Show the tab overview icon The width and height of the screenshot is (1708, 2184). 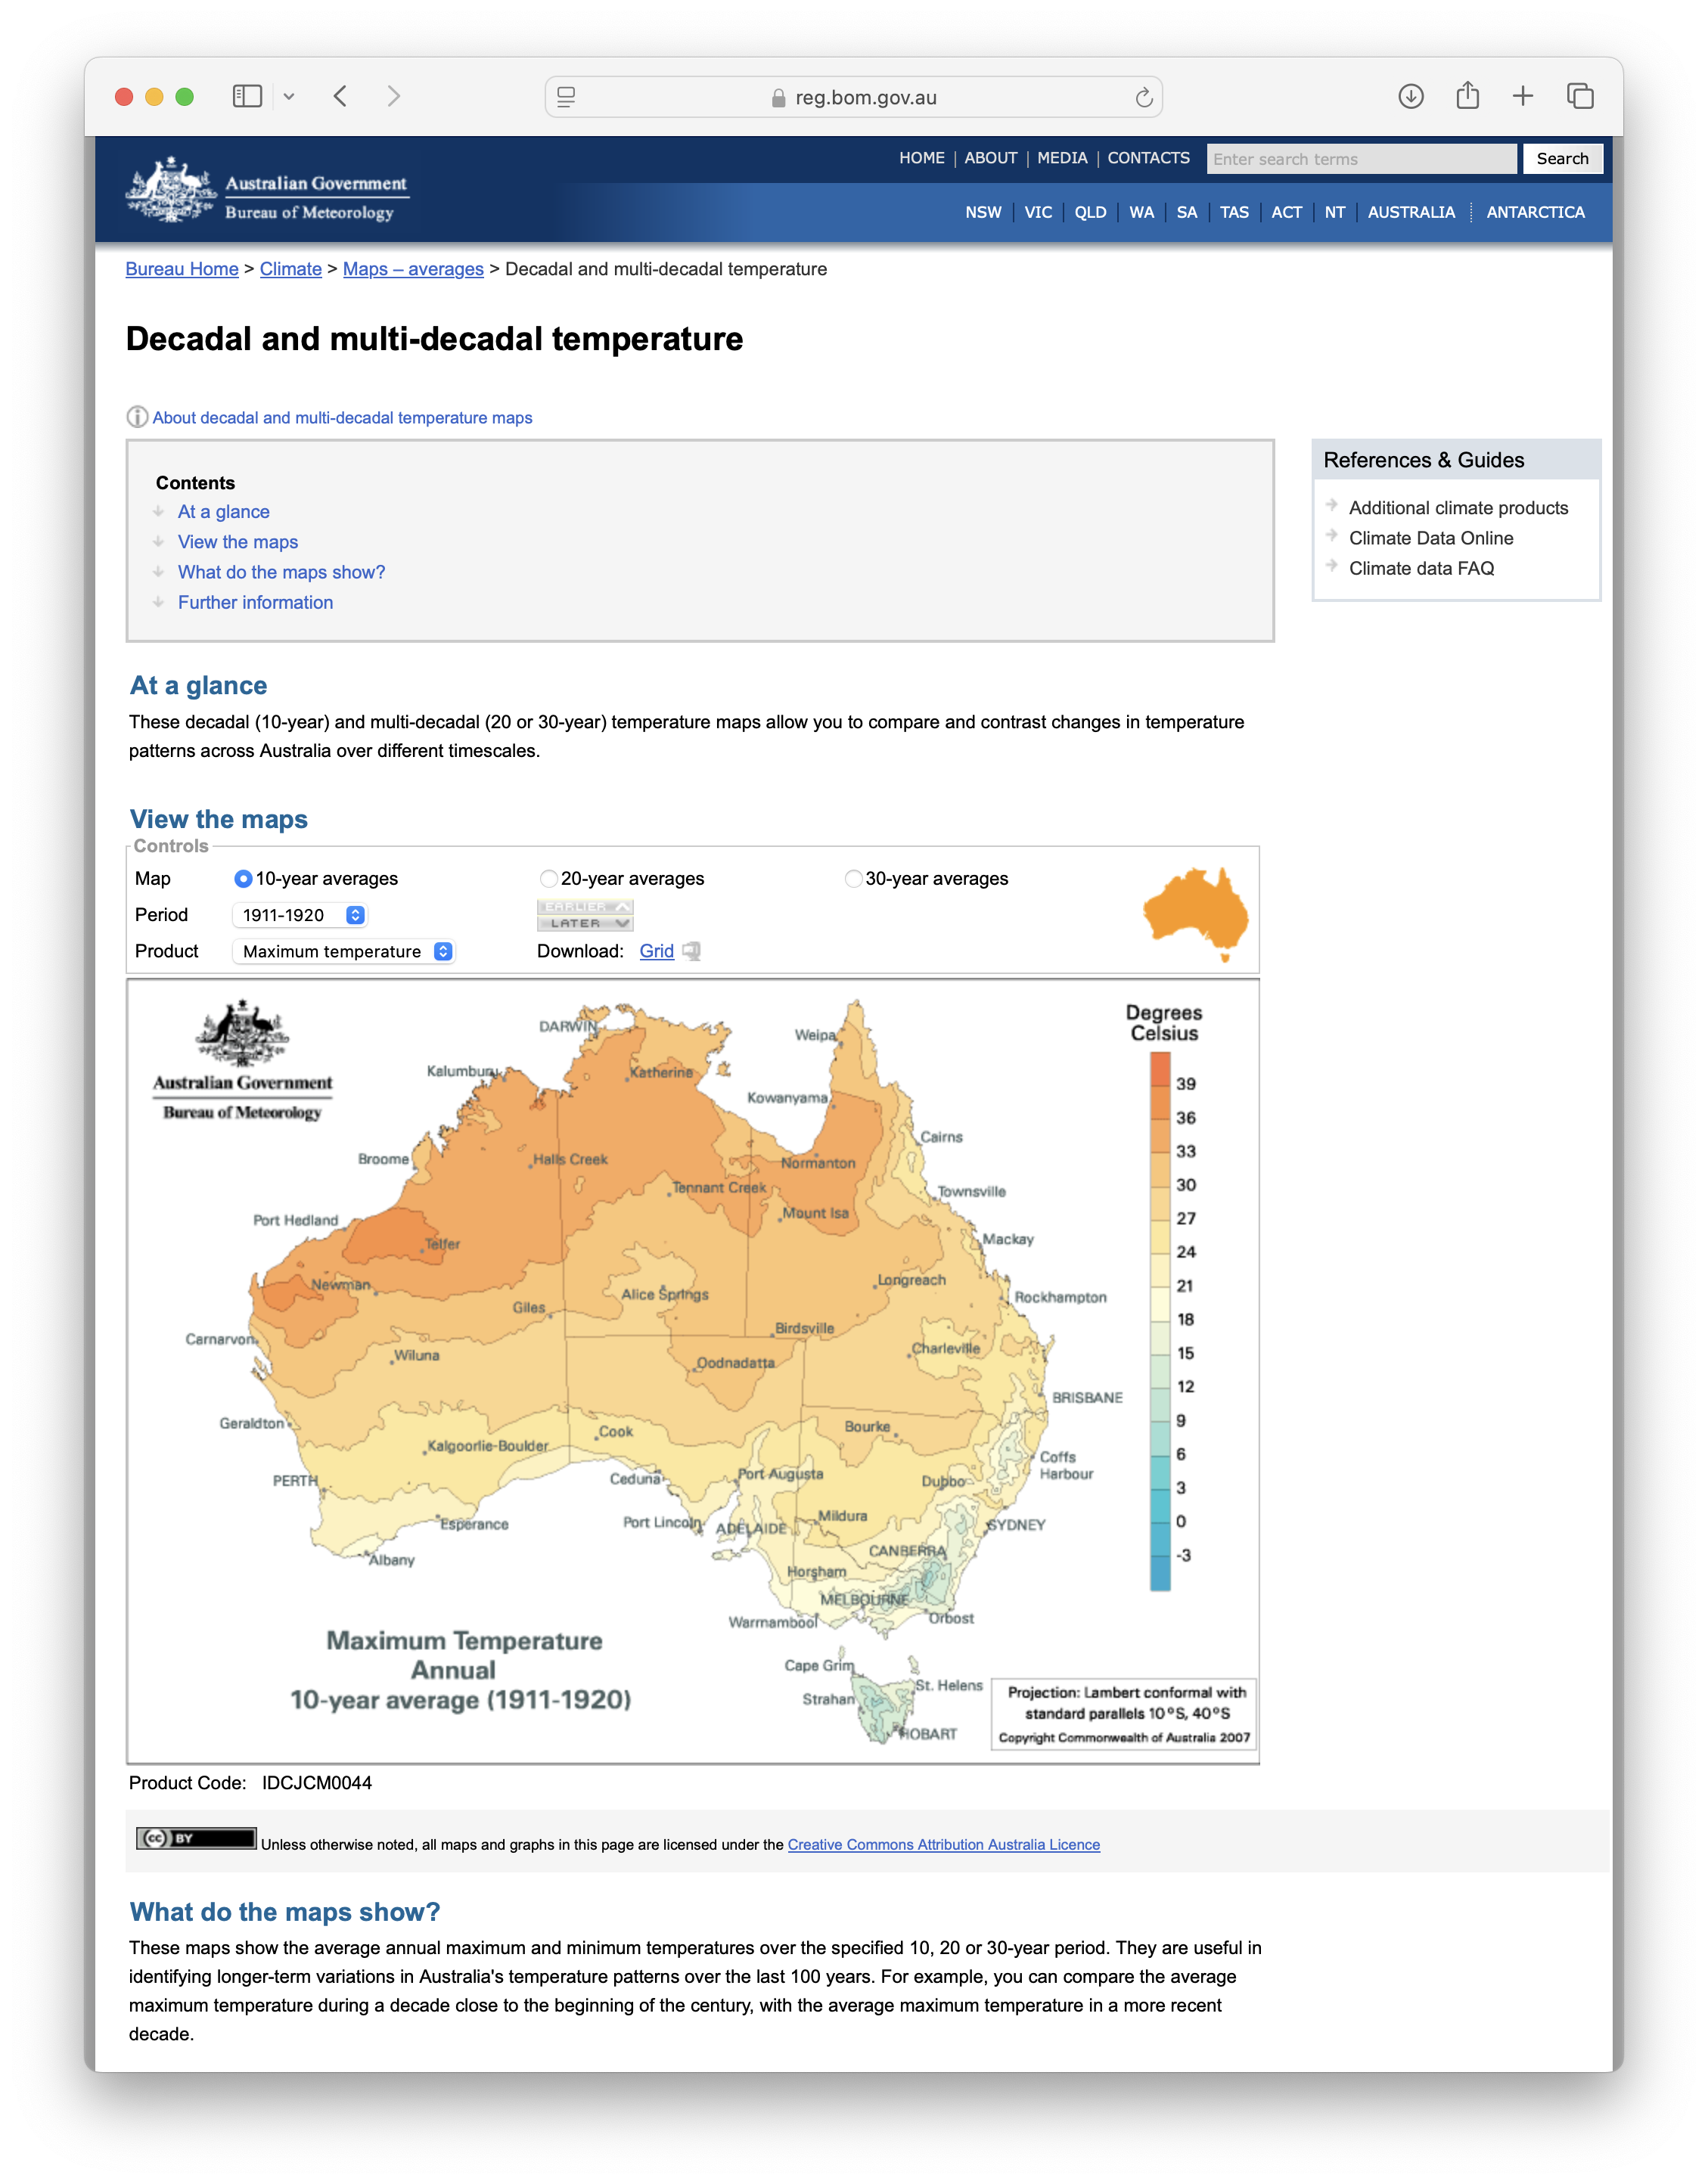pos(1580,96)
